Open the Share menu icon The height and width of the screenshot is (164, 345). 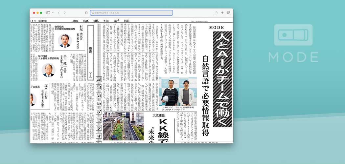[x=216, y=13]
